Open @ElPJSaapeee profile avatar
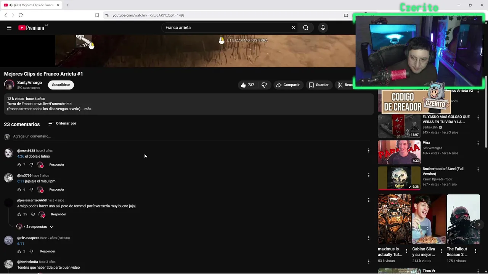The height and width of the screenshot is (274, 488). (x=8, y=240)
